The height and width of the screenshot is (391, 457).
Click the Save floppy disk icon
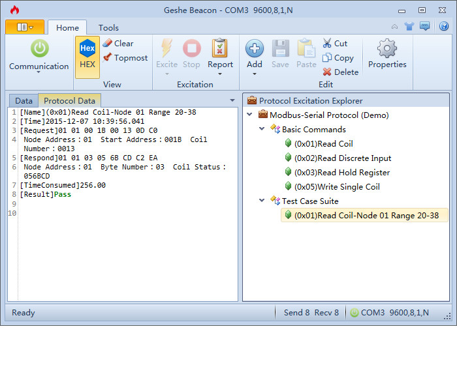[x=280, y=48]
